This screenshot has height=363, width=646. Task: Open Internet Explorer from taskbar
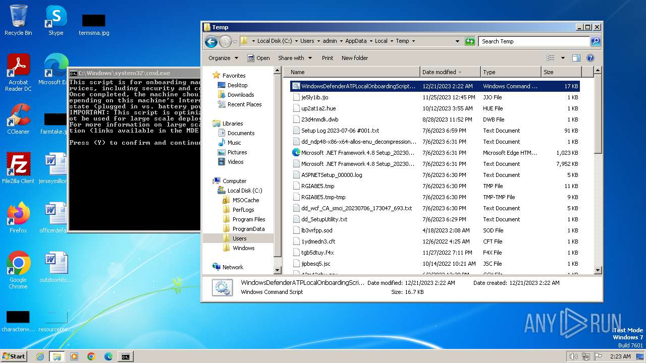point(40,356)
